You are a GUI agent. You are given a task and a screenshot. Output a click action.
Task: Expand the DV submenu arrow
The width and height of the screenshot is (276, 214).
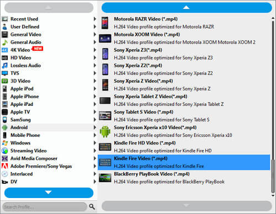[x=95, y=181]
